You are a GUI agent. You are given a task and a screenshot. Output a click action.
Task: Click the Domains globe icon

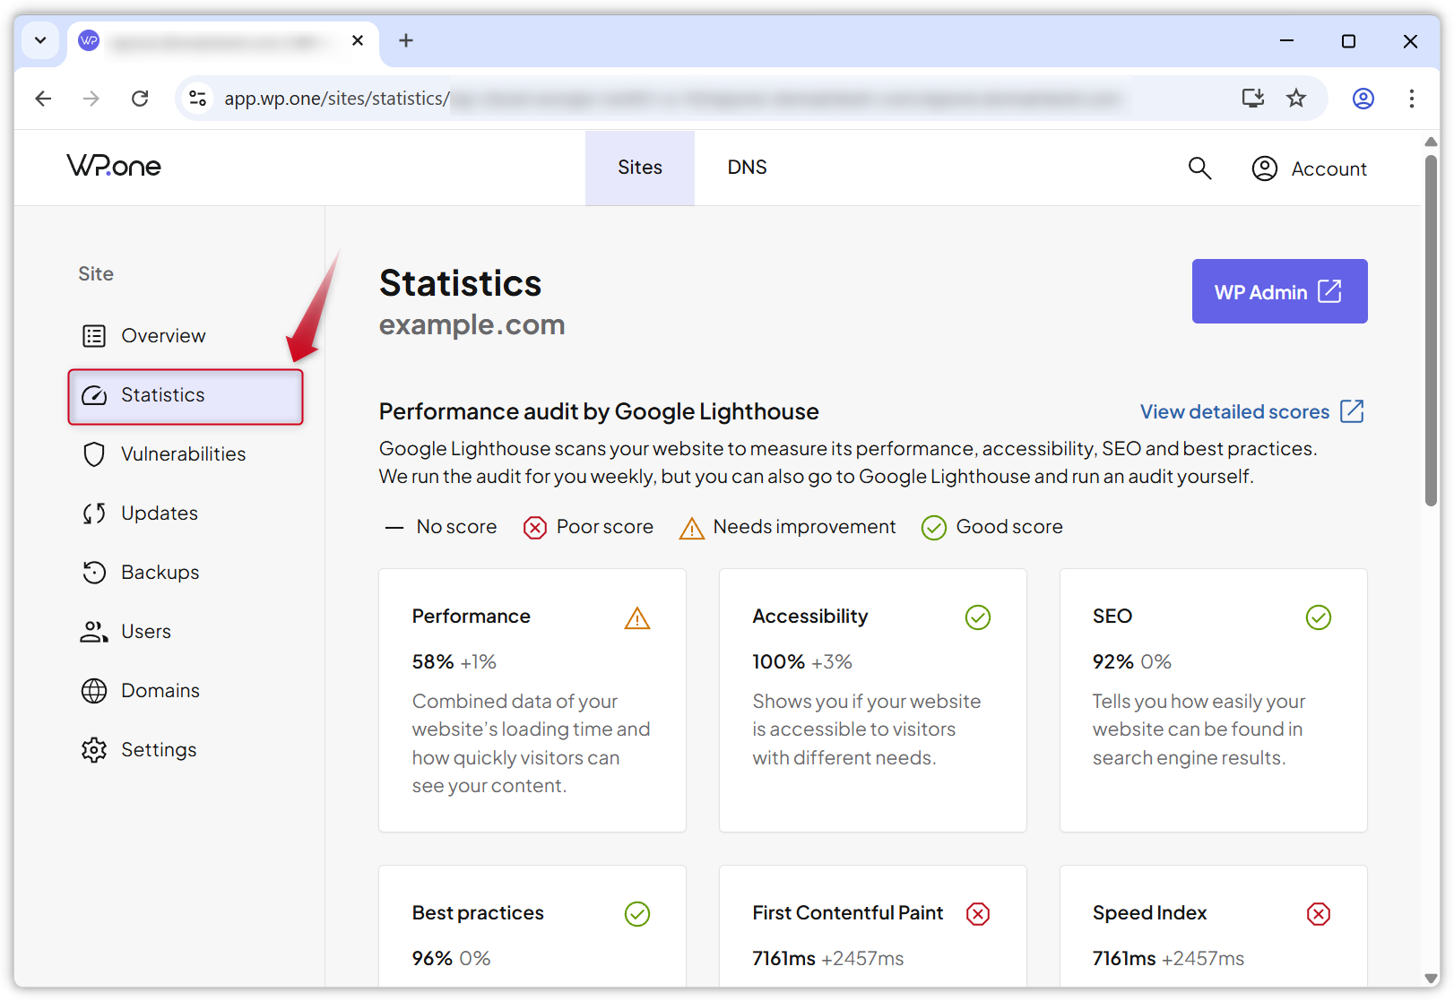pyautogui.click(x=95, y=690)
